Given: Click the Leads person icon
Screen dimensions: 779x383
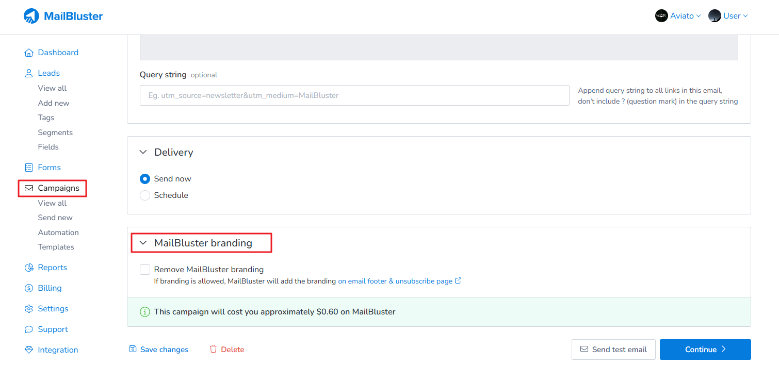Looking at the screenshot, I should click(x=29, y=73).
